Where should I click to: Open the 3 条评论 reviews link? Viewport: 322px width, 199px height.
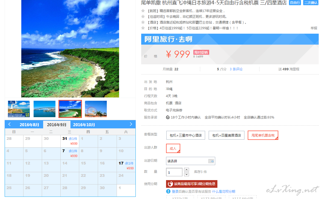pyautogui.click(x=236, y=69)
